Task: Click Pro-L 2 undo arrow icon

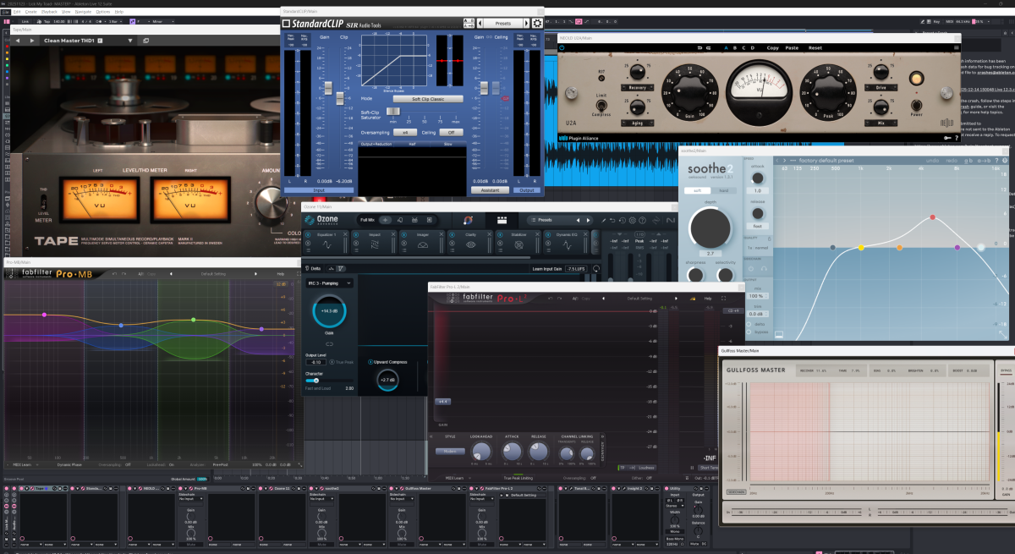Action: 551,299
